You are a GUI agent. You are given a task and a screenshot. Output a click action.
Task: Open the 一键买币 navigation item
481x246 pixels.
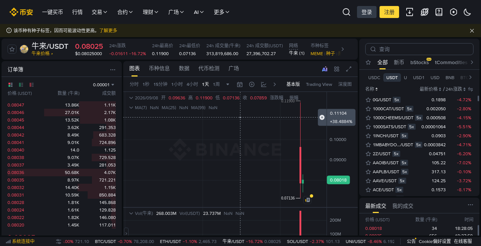53,12
